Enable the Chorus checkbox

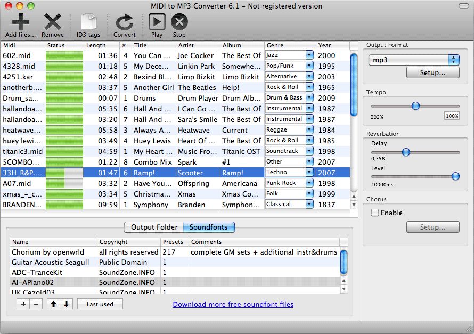click(x=375, y=213)
